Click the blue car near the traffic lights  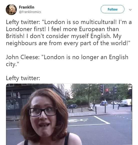[104, 103]
